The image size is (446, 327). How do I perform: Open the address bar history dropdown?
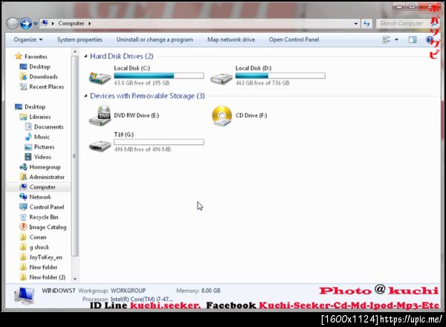[356, 24]
